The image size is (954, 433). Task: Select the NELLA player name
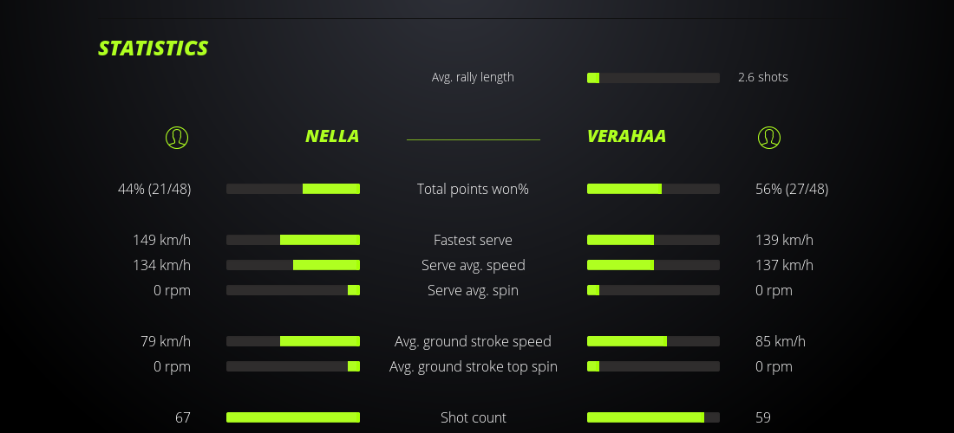332,136
